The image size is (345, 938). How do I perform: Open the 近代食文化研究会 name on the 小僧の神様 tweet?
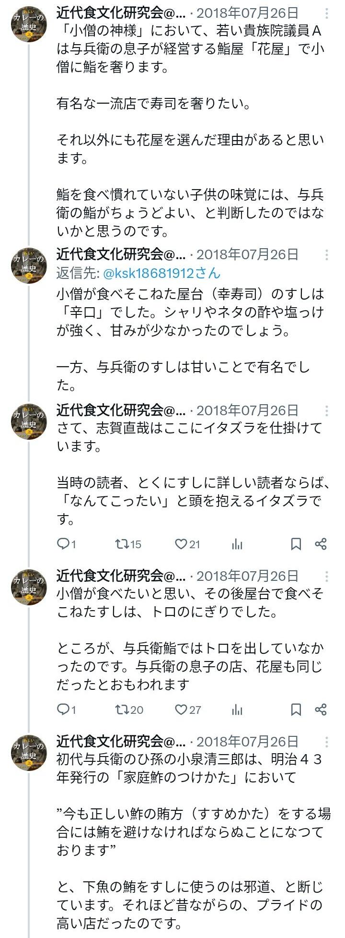pyautogui.click(x=121, y=13)
